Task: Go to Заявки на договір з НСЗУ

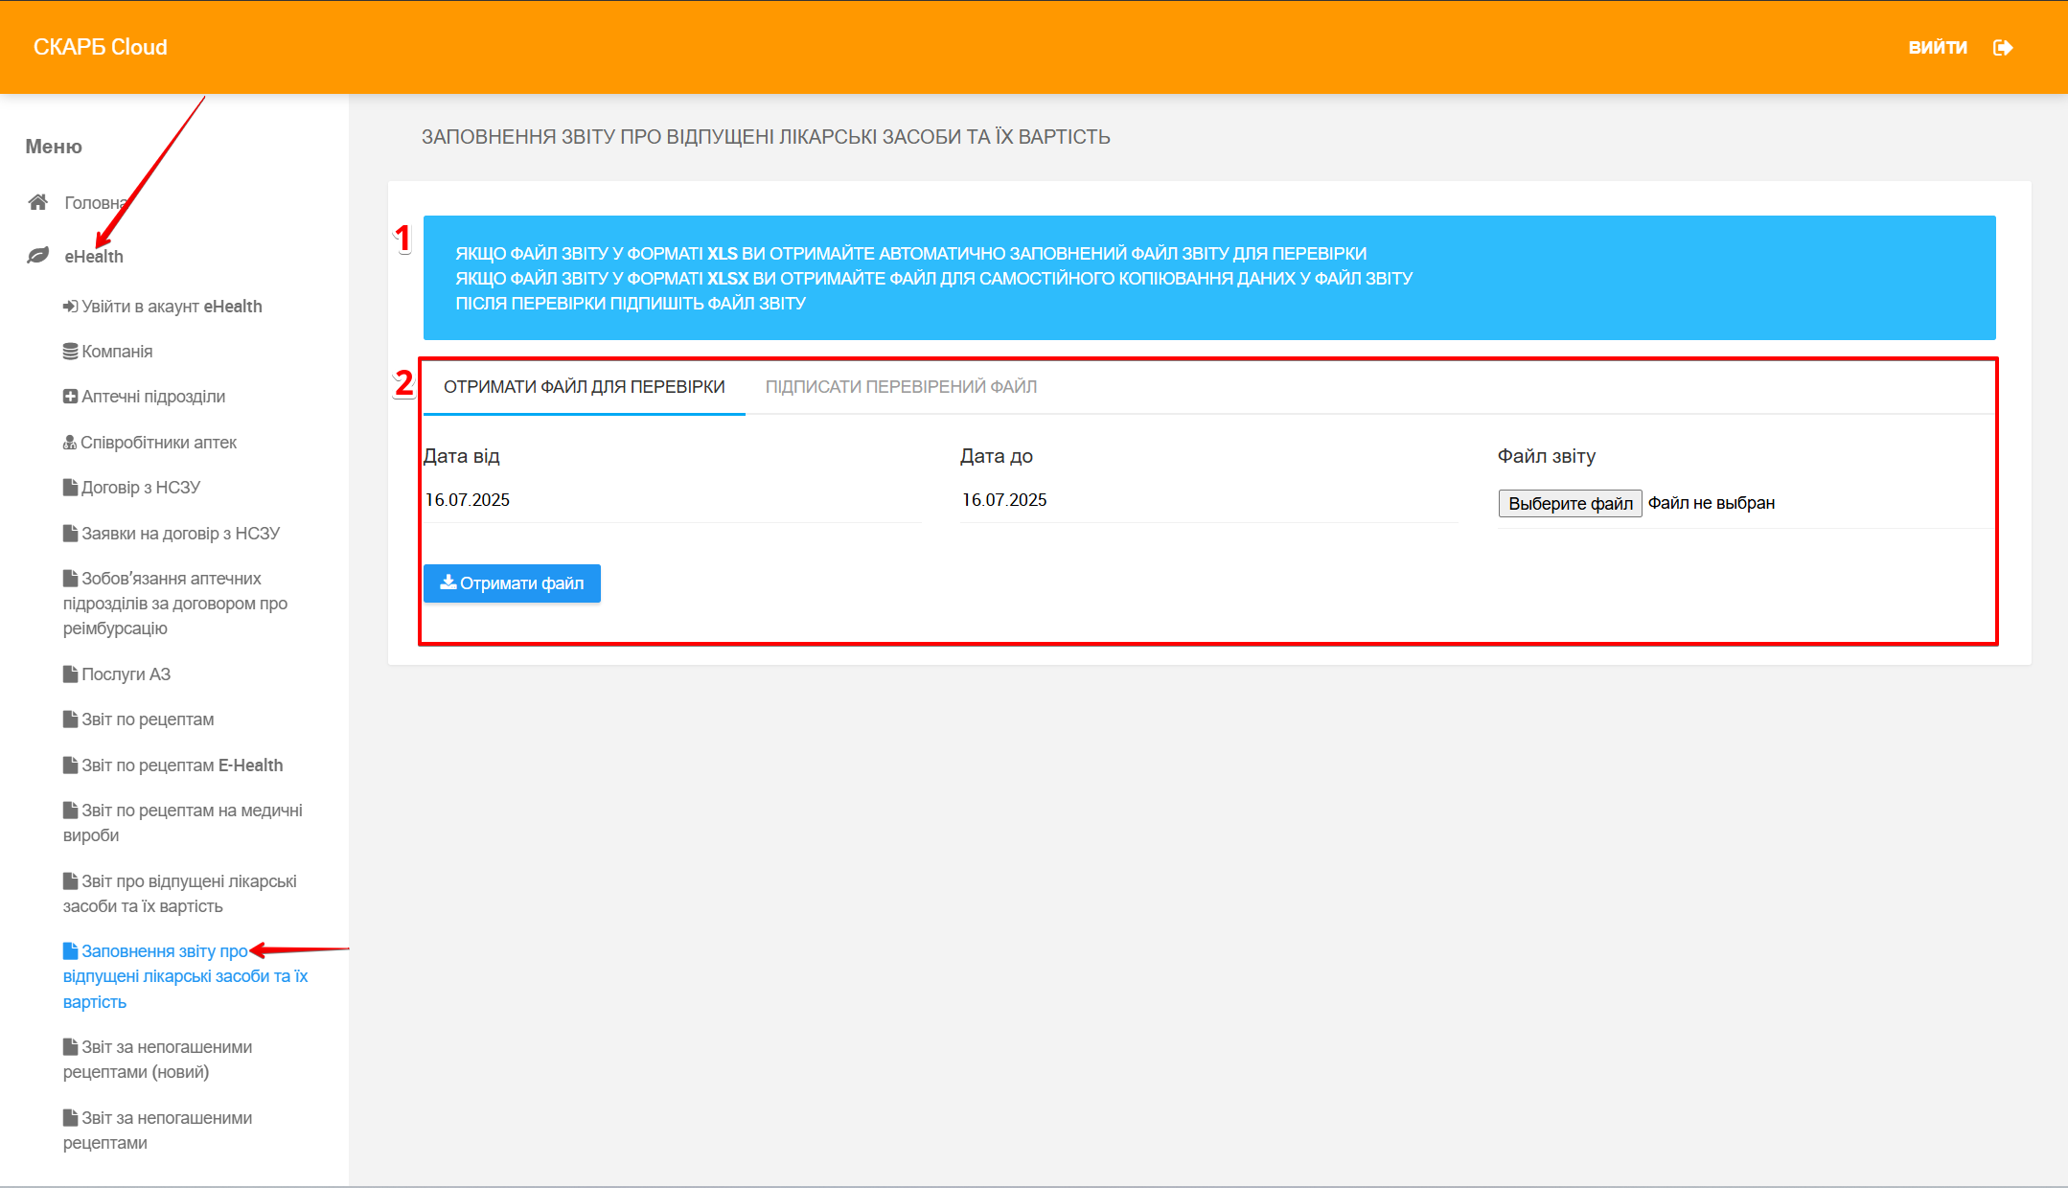Action: coord(180,534)
